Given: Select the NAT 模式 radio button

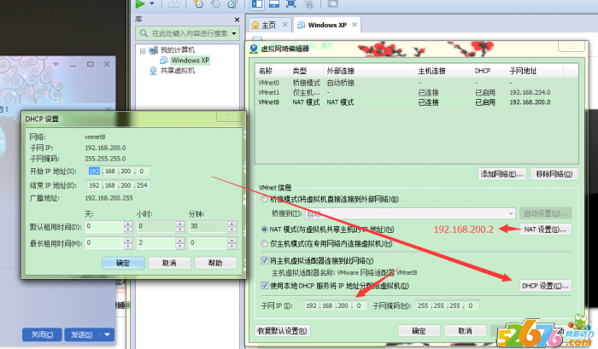Looking at the screenshot, I should pyautogui.click(x=264, y=230).
